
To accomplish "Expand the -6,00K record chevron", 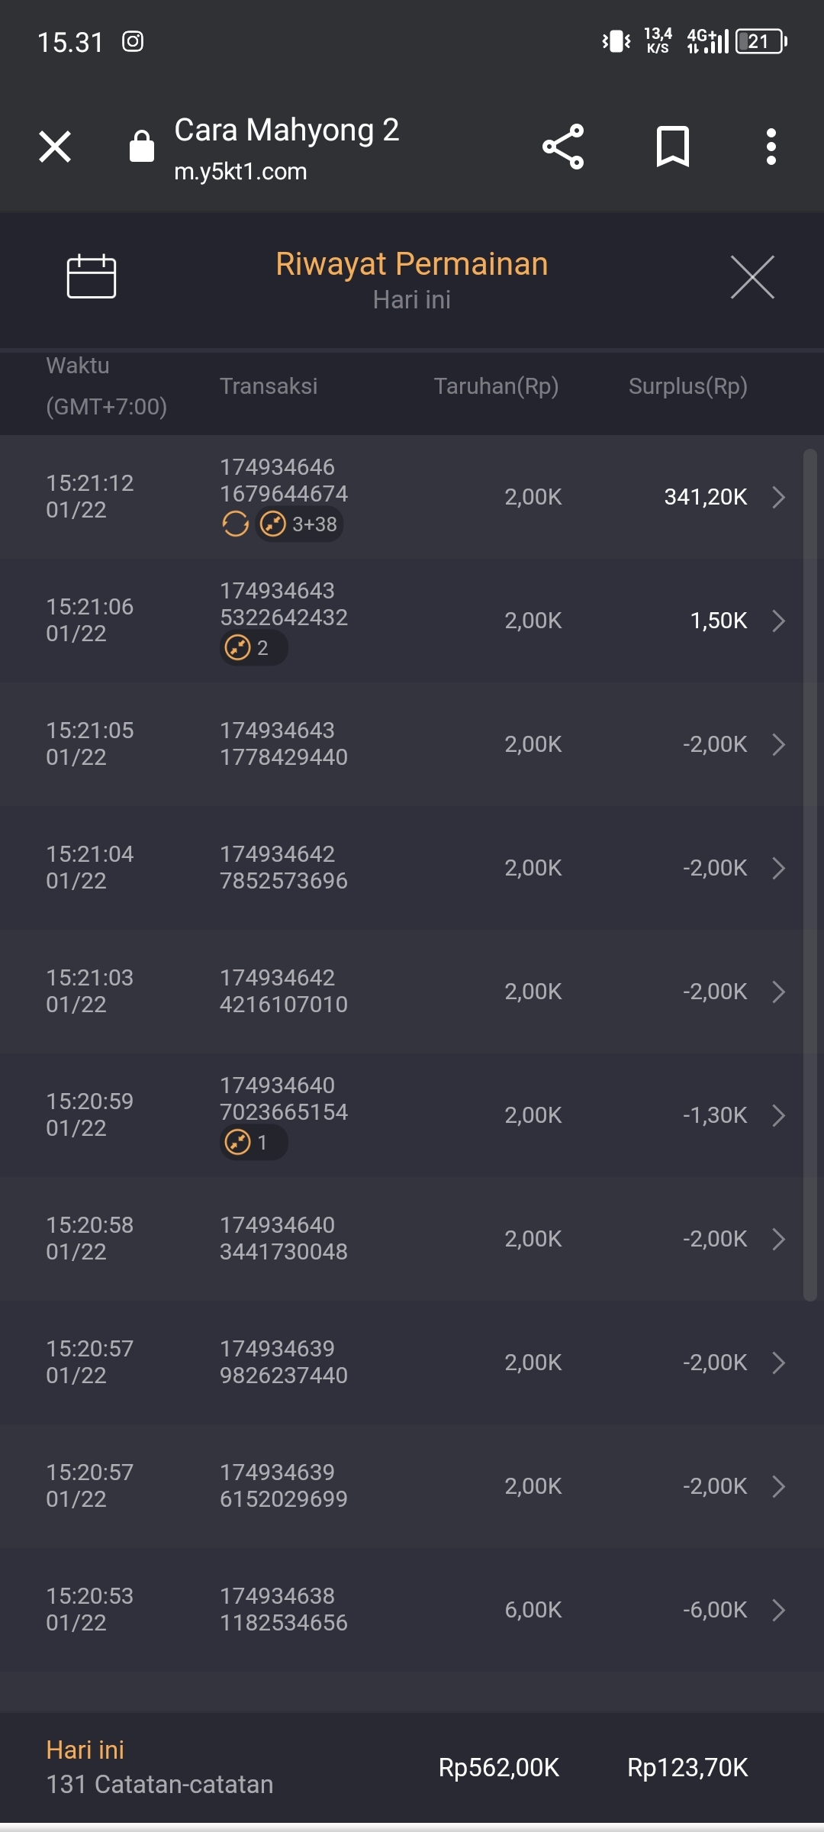I will pyautogui.click(x=778, y=1610).
